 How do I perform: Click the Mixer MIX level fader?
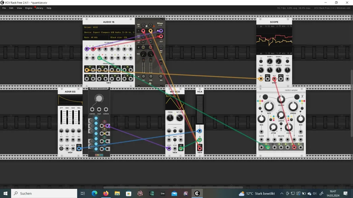click(161, 66)
